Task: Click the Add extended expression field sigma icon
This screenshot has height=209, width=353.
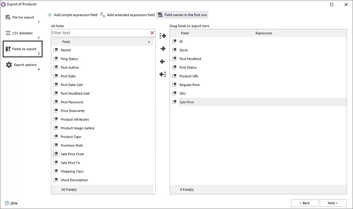Action: pyautogui.click(x=103, y=15)
